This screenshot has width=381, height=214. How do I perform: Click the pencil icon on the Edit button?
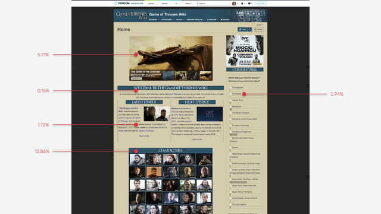(x=241, y=29)
